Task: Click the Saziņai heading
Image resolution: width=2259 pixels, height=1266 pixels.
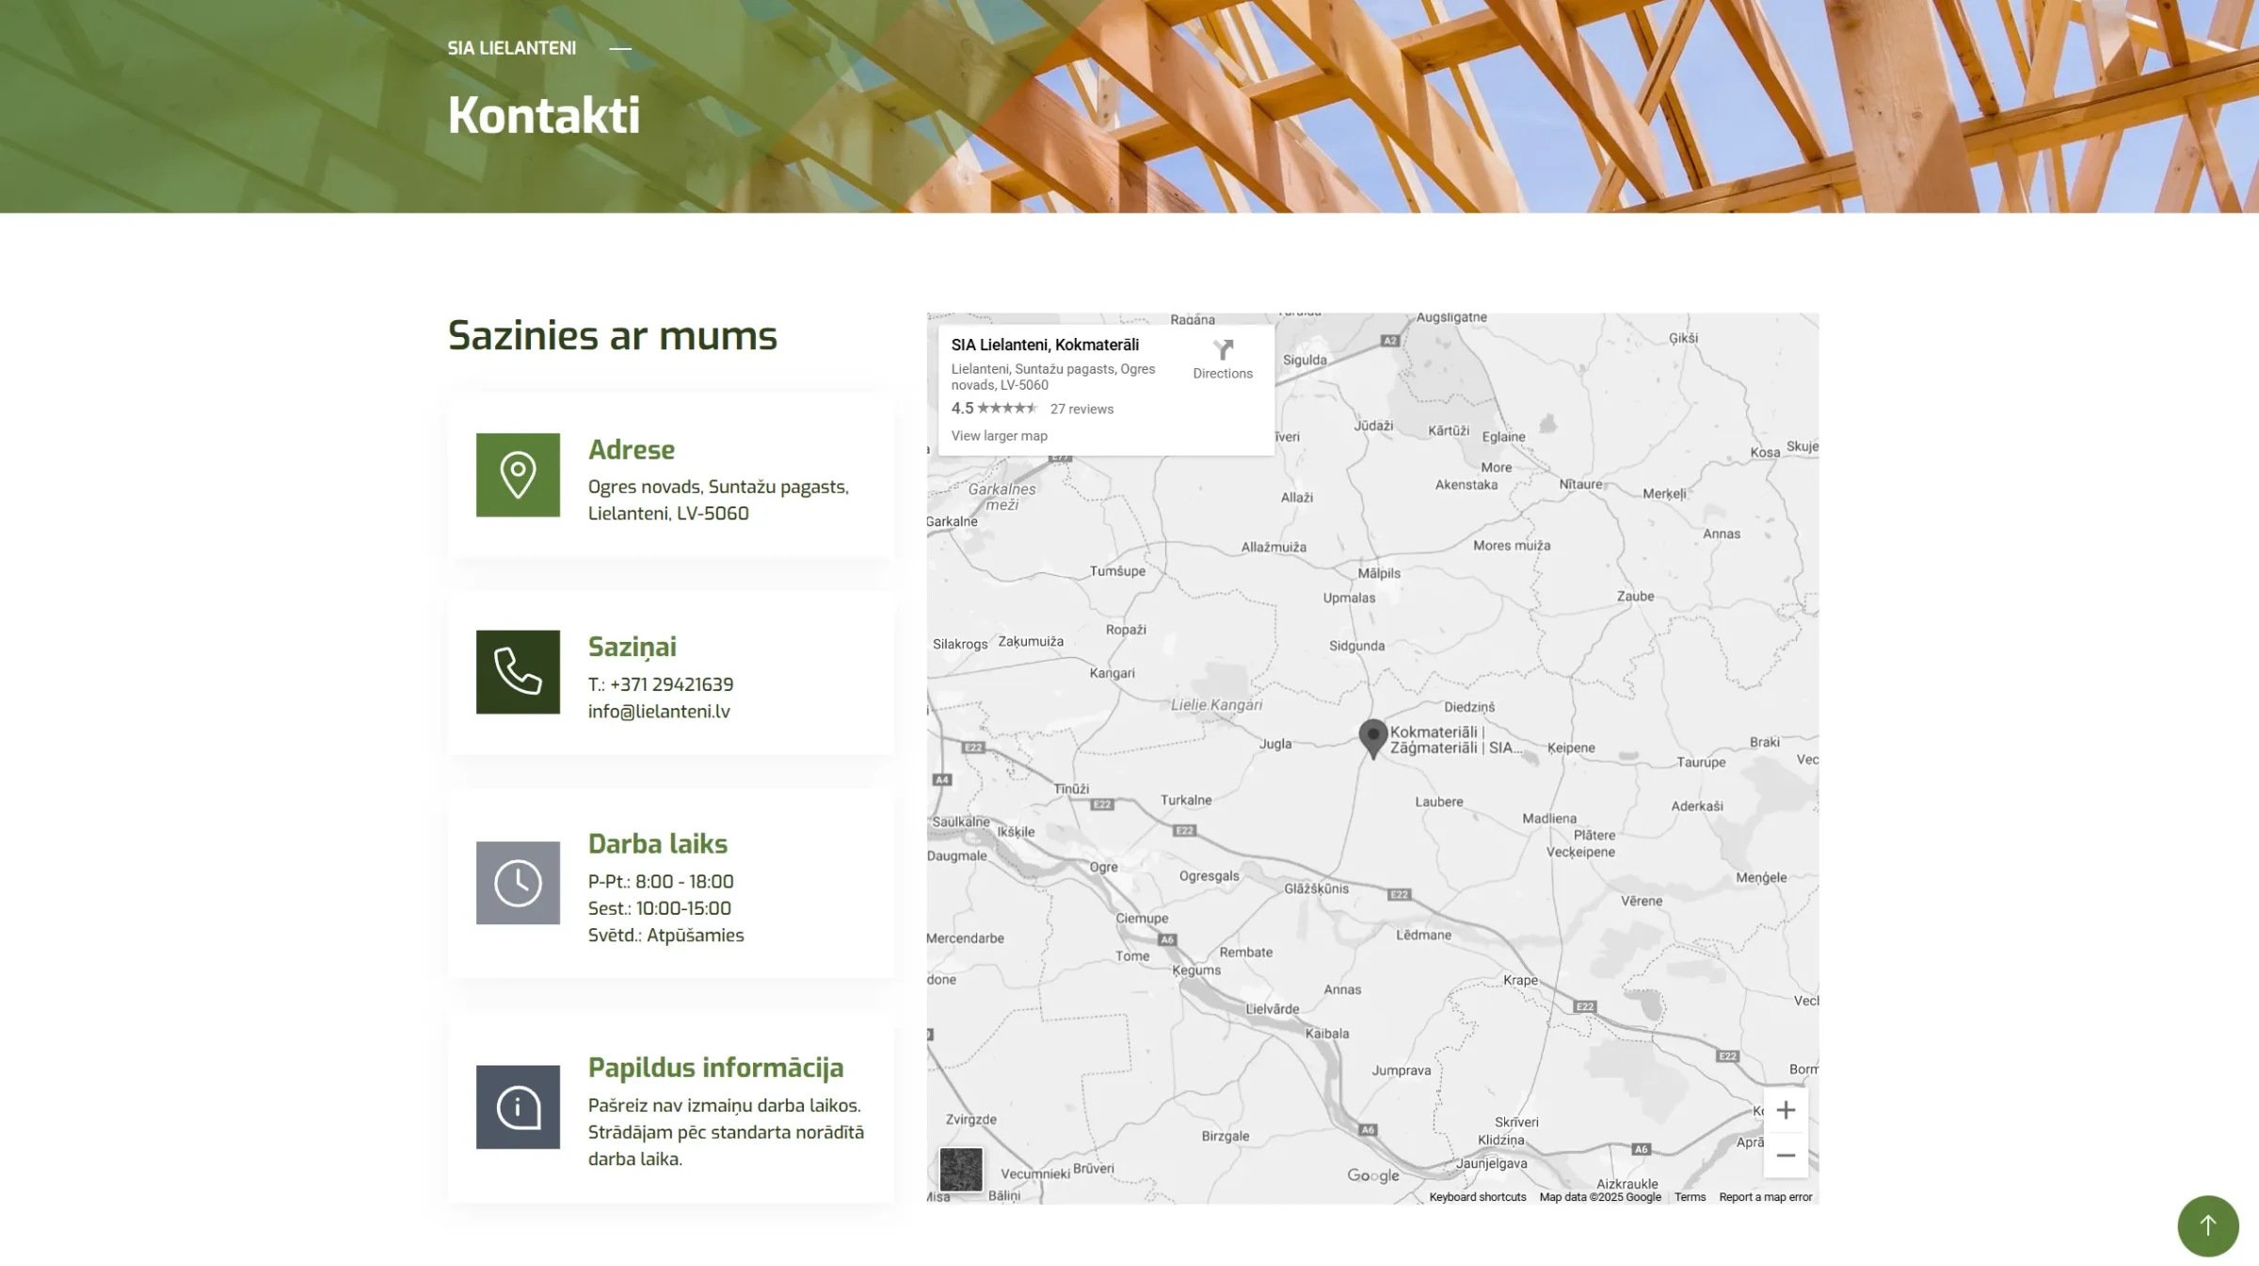Action: tap(633, 648)
